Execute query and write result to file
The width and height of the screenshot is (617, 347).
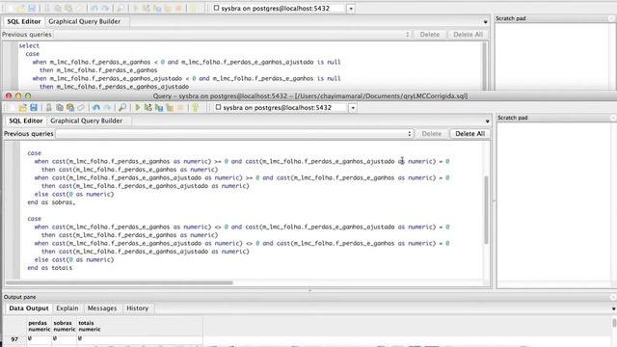pos(159,107)
